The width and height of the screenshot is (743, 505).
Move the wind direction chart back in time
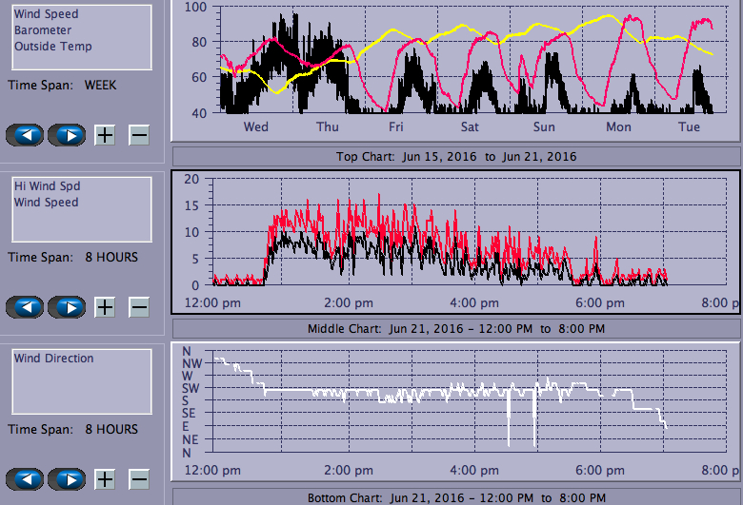(x=25, y=479)
